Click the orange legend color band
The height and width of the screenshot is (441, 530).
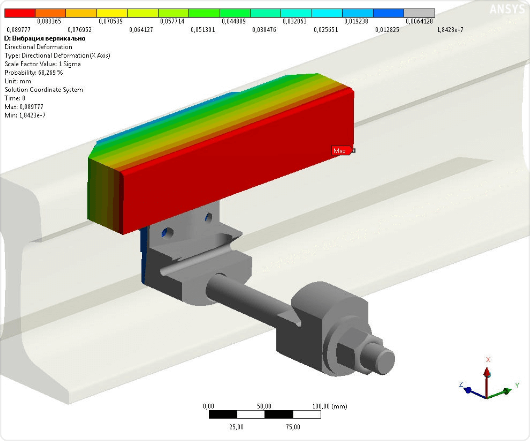click(x=50, y=13)
